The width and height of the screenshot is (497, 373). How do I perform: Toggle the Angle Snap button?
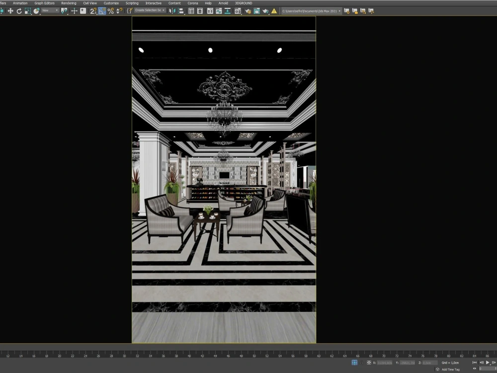pyautogui.click(x=102, y=11)
